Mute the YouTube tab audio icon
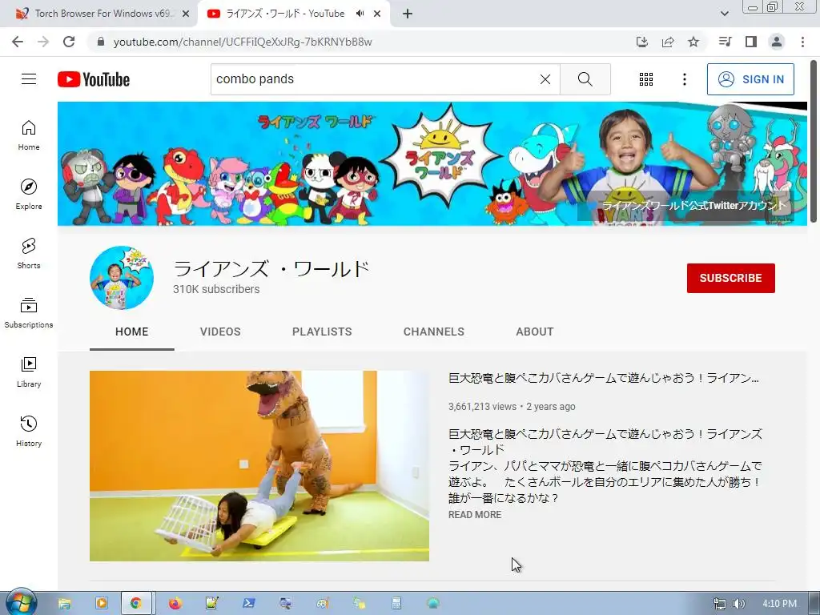 [x=360, y=14]
